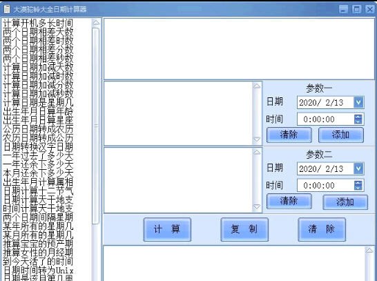The image size is (377, 281).
Task: Select list item 计算日期加减分数
Action: [38, 86]
